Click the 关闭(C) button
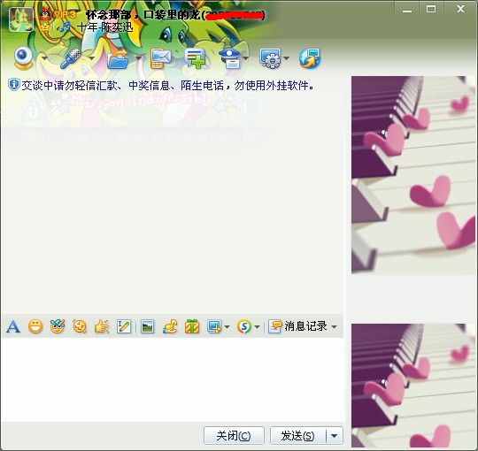 234,435
